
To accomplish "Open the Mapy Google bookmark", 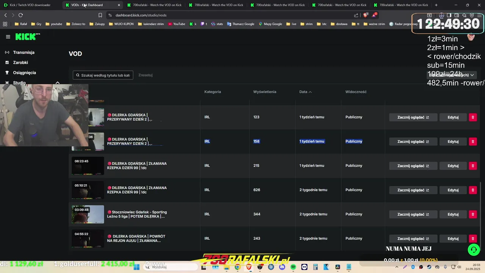I will point(270,24).
